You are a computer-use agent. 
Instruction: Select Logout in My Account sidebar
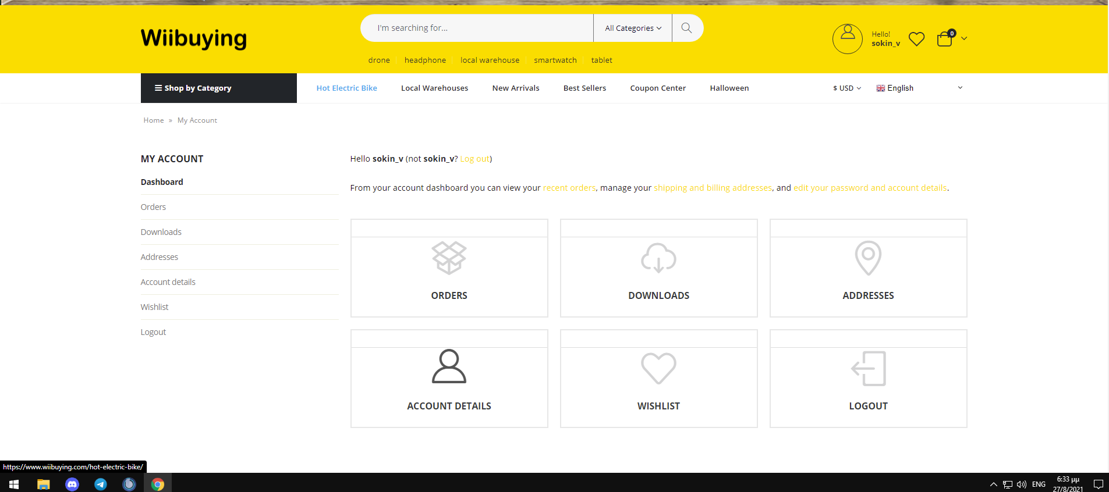[x=153, y=332]
